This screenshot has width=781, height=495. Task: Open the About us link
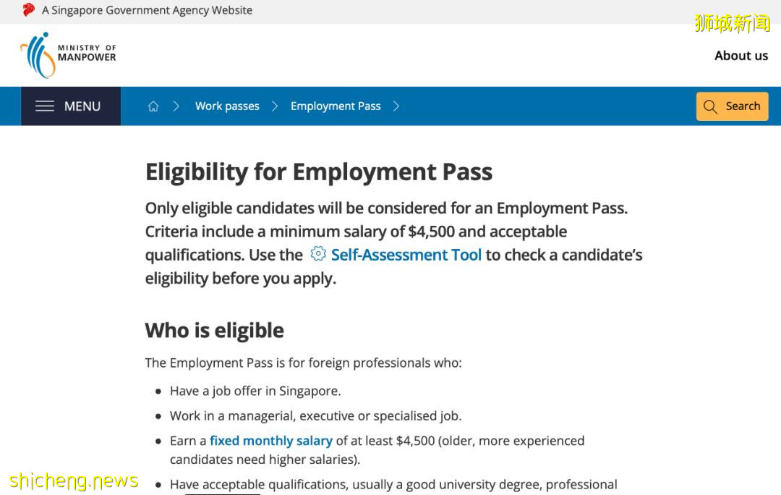(x=741, y=56)
